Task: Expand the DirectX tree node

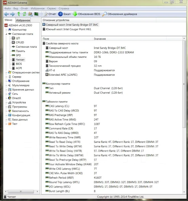Action: pyautogui.click(x=6, y=98)
